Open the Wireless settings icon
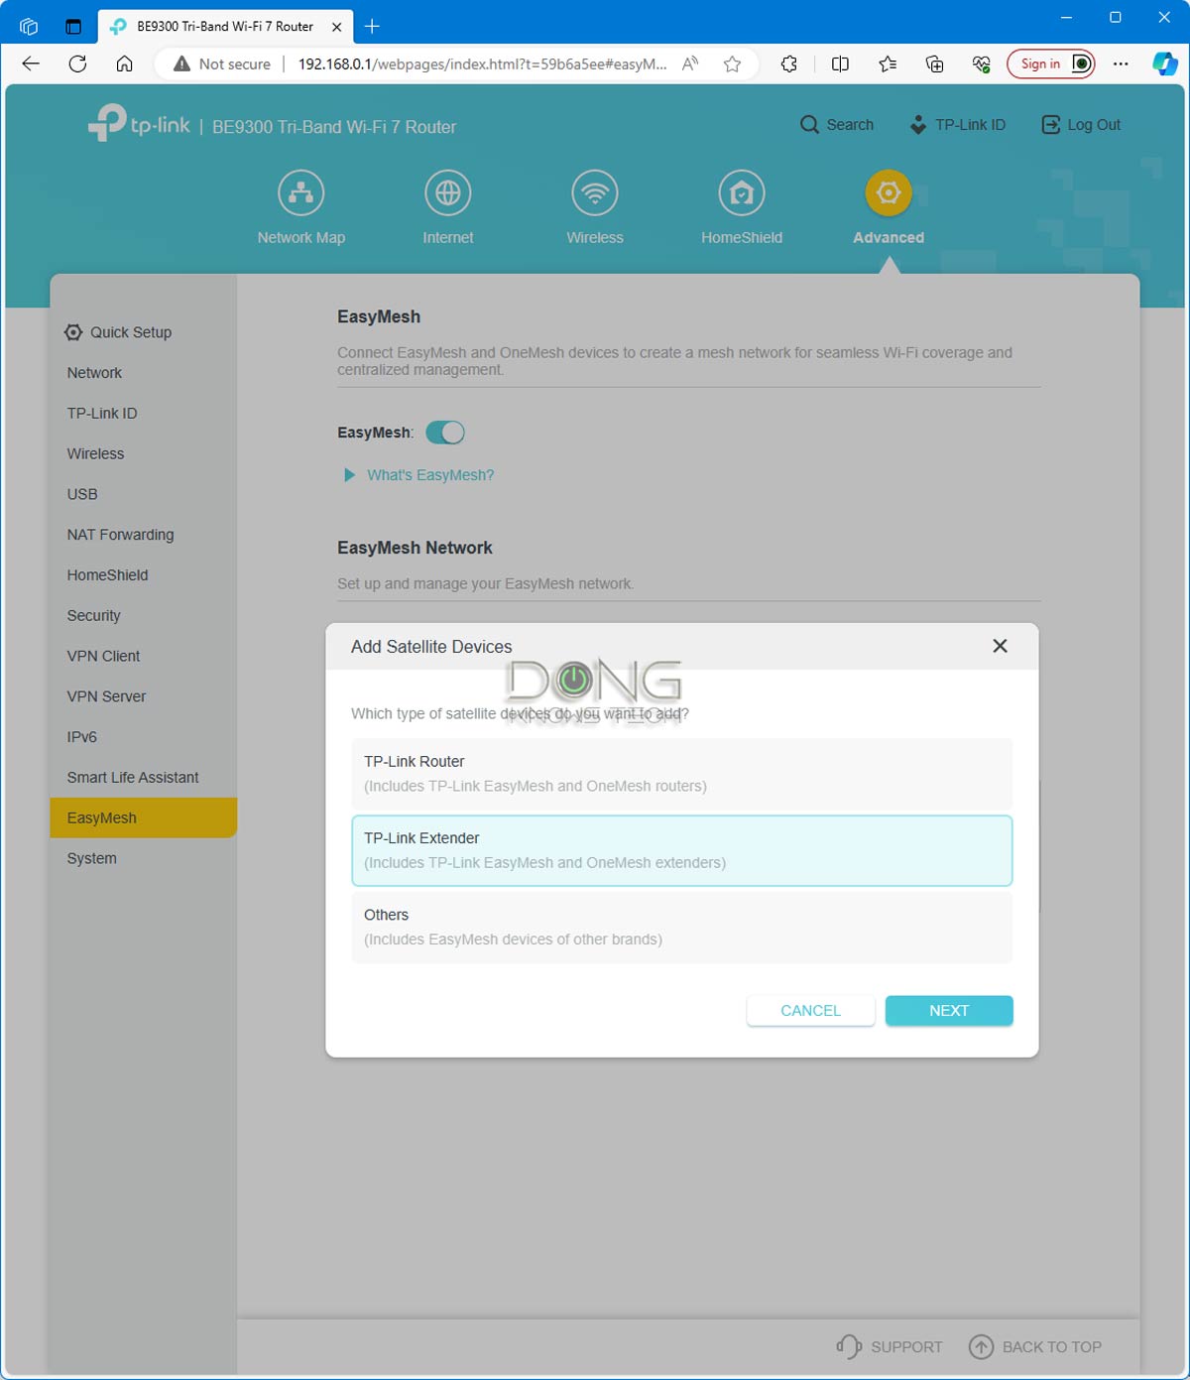 [x=594, y=192]
